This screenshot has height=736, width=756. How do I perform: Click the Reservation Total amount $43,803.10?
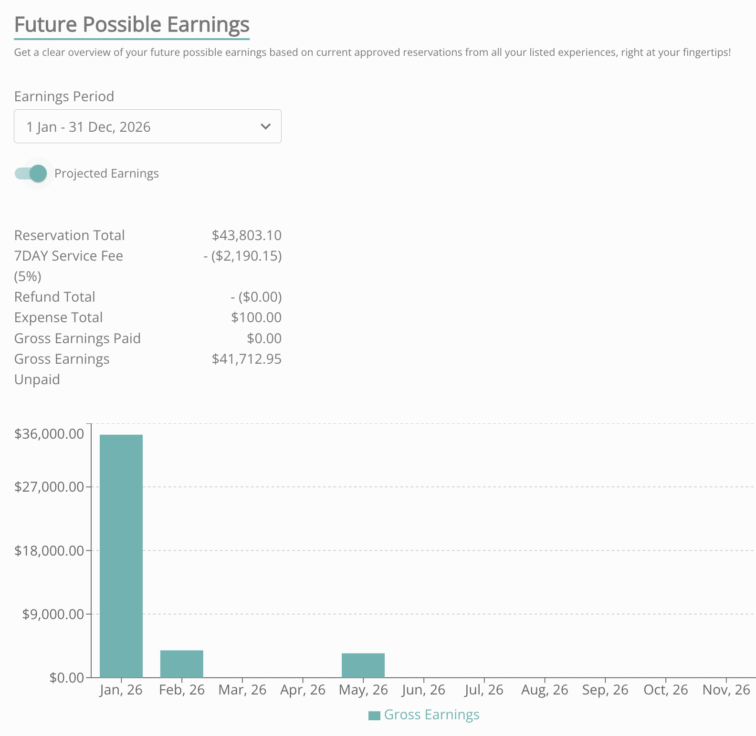coord(246,235)
